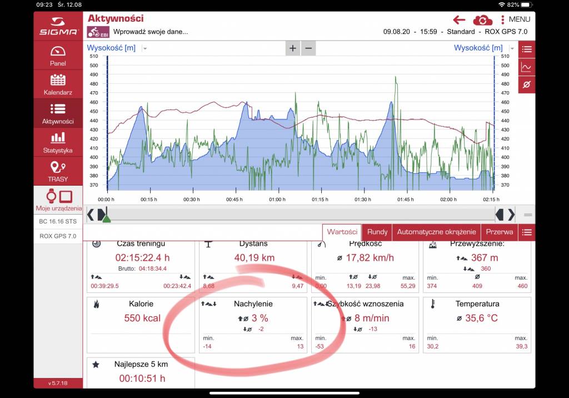The height and width of the screenshot is (398, 569).
Task: Open the three-dot MENU
Action: [515, 19]
